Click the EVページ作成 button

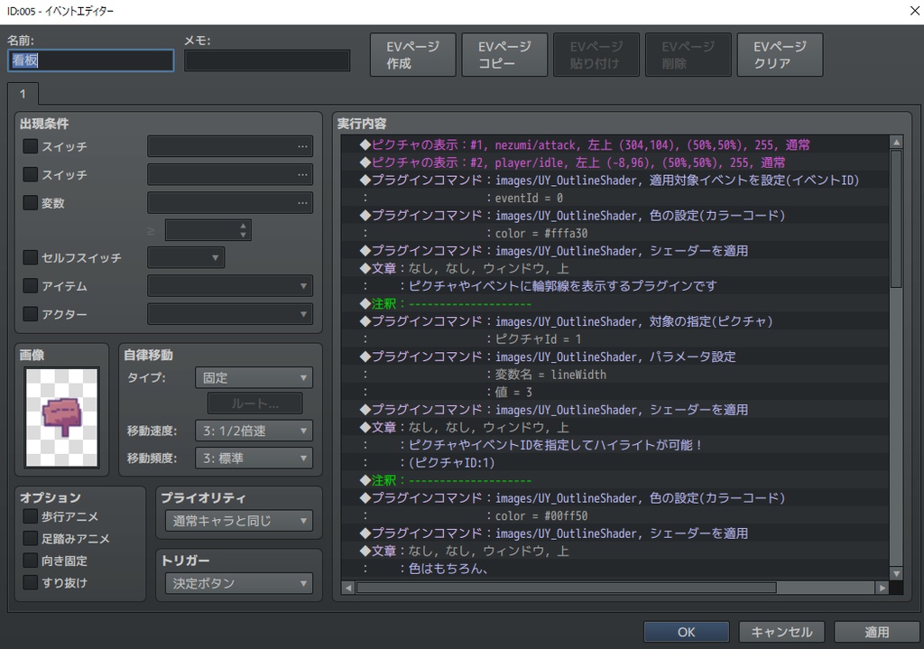coord(412,54)
